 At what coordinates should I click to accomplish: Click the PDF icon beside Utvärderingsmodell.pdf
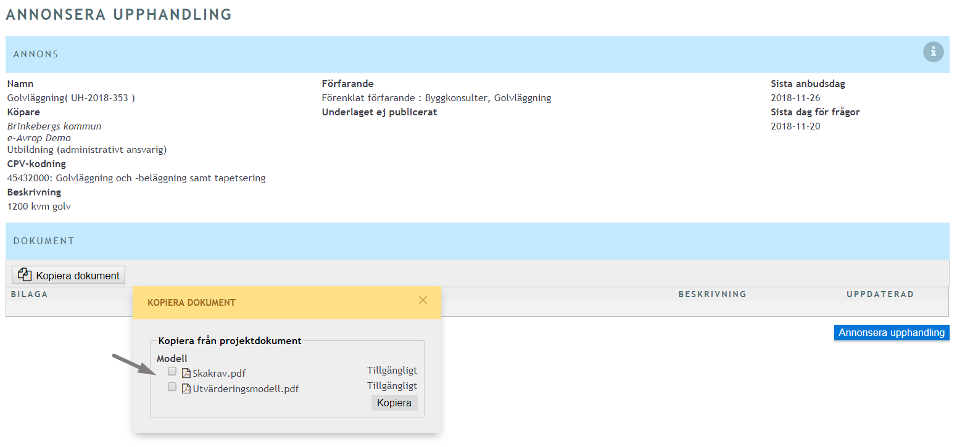pyautogui.click(x=186, y=388)
